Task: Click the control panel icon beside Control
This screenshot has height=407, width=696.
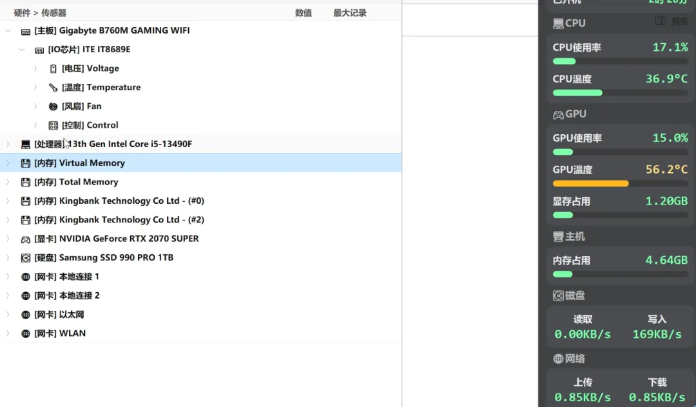Action: coord(53,125)
